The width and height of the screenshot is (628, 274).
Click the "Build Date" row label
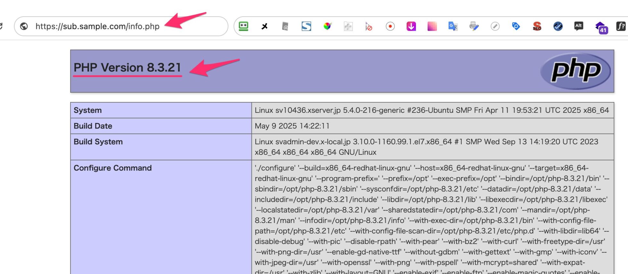[93, 126]
